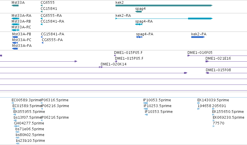Click the DME1-015F08 purple arrow marker
The height and width of the screenshot is (145, 247).
click(x=207, y=73)
